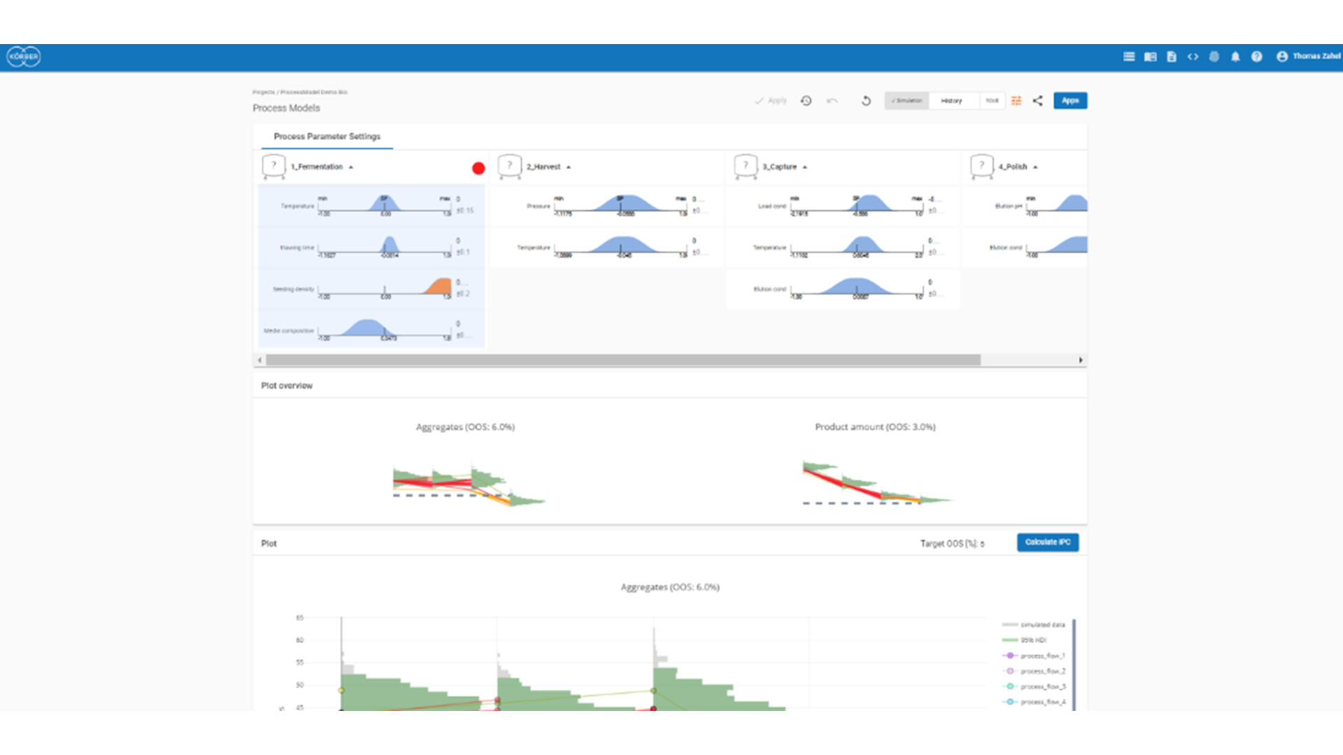This screenshot has height=755, width=1343.
Task: Click the share icon
Action: [x=1038, y=101]
